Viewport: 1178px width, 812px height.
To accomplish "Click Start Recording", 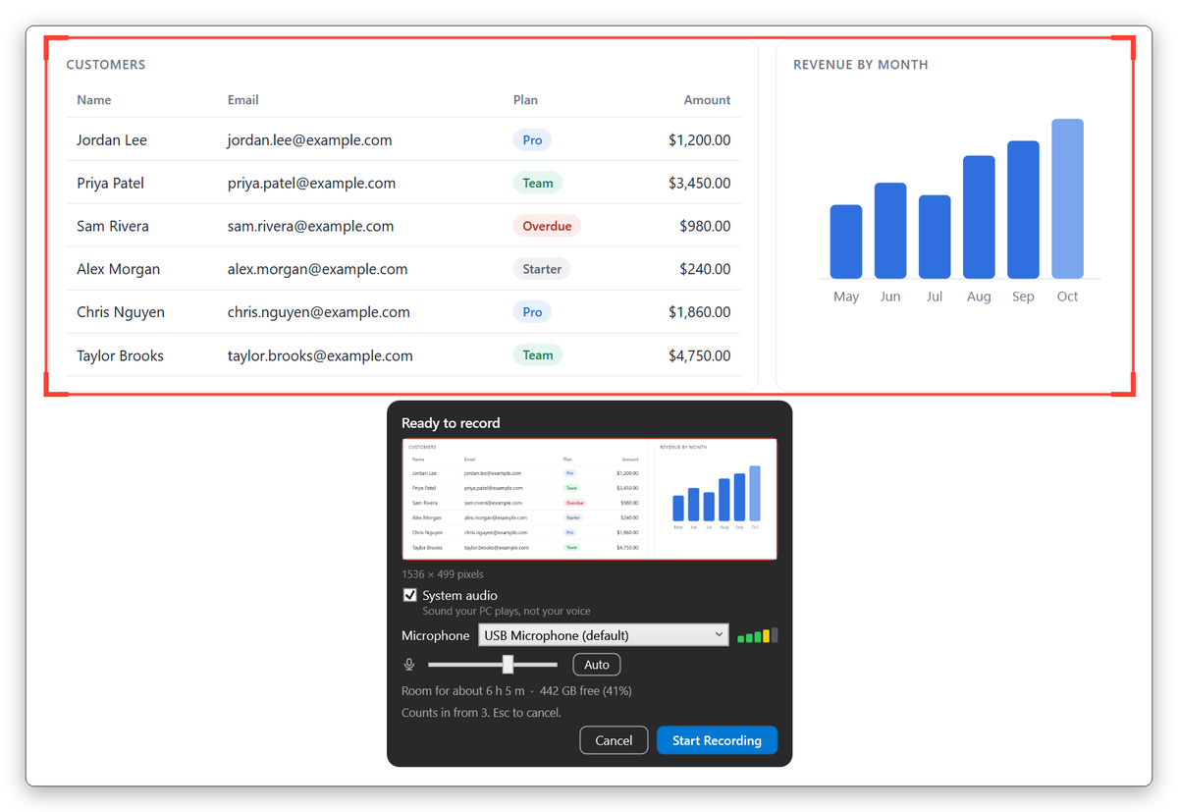I will (717, 740).
